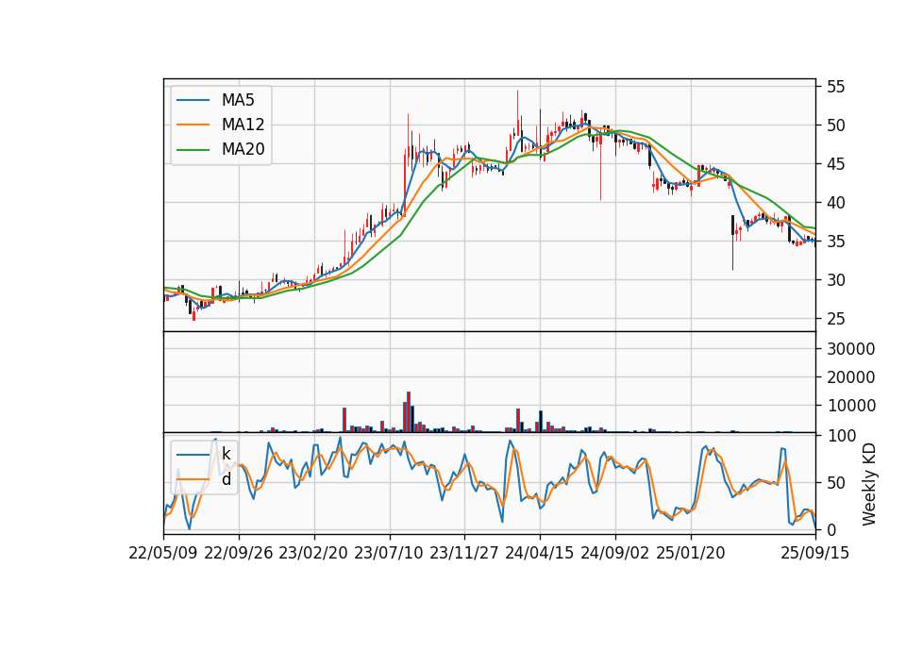Click the 24/04/15 date axis label
The height and width of the screenshot is (651, 906).
(540, 553)
